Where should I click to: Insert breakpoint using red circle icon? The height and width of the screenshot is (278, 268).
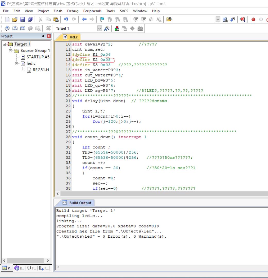tap(253, 20)
